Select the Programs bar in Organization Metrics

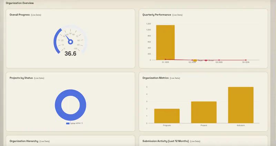(x=167, y=116)
